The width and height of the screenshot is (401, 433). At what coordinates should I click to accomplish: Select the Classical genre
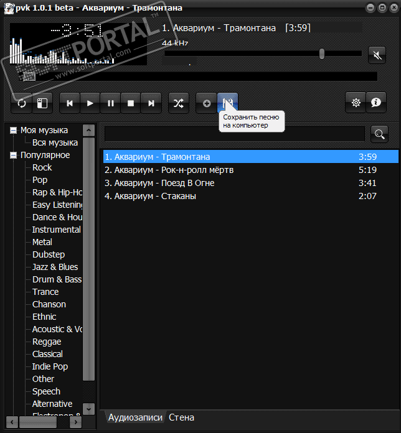(47, 354)
